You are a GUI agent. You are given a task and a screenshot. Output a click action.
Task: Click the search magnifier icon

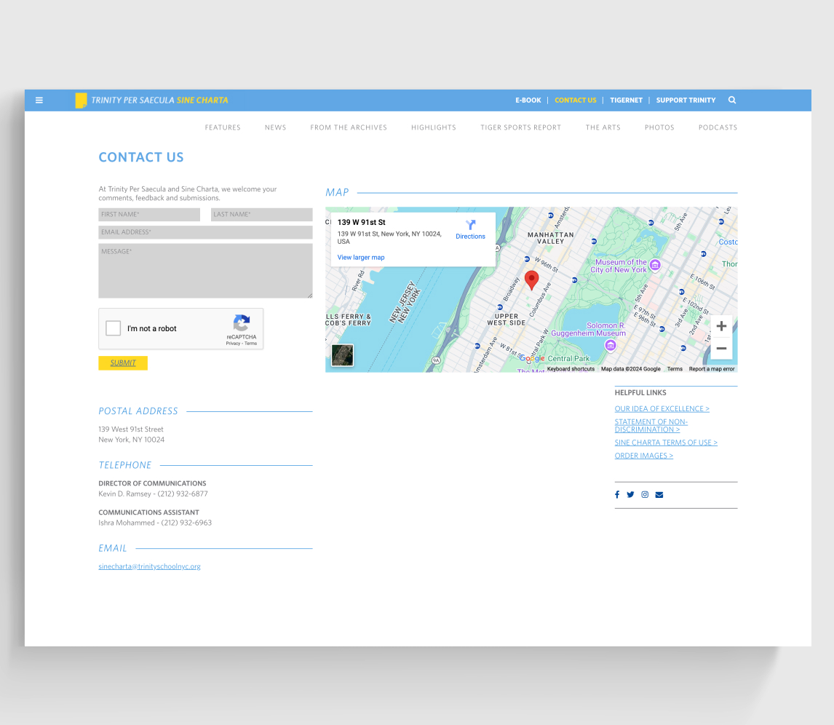click(732, 100)
